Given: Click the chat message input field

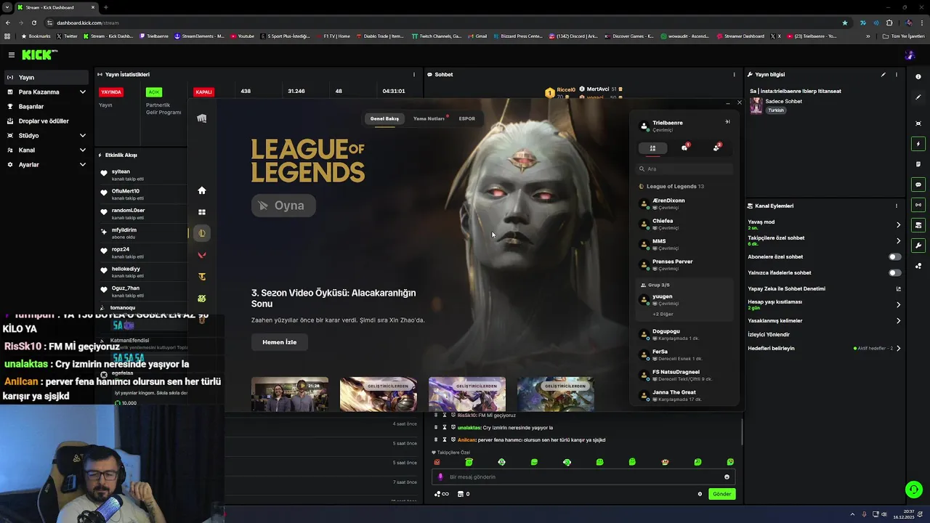Looking at the screenshot, I should click(x=583, y=477).
